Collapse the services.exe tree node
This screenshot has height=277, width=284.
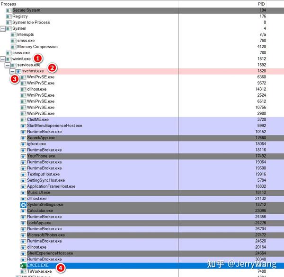8,65
